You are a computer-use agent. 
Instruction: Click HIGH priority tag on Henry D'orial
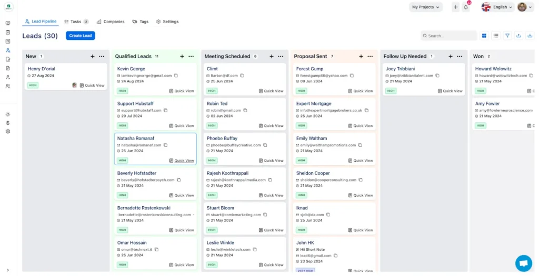pos(33,85)
